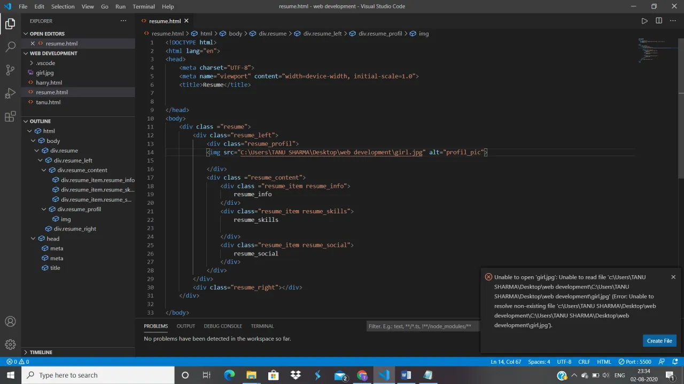684x384 pixels.
Task: Split the editor using the layout icon
Action: 659,21
